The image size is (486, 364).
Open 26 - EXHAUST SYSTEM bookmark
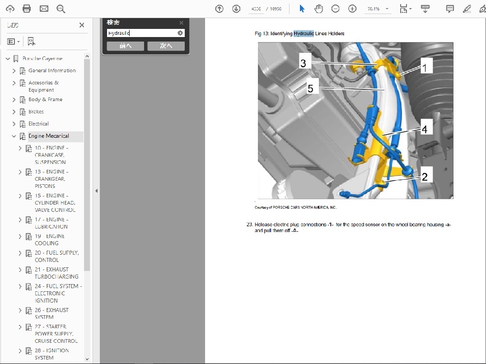tap(51, 313)
